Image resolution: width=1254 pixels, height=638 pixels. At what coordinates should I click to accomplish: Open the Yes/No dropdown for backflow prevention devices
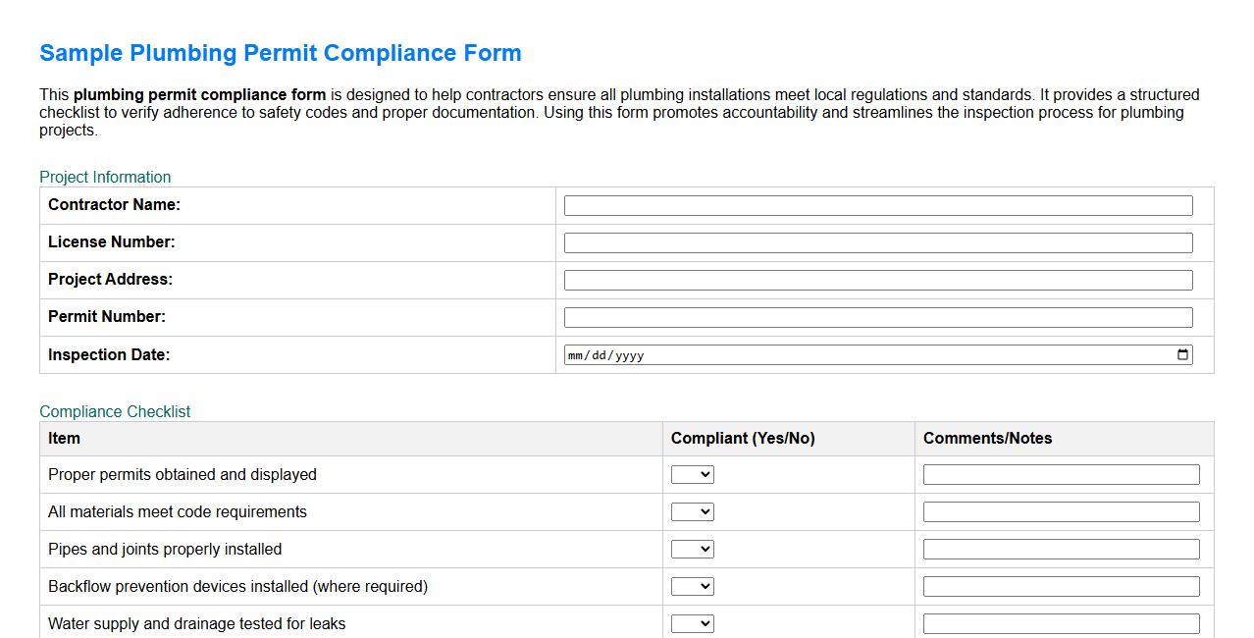pyautogui.click(x=693, y=586)
